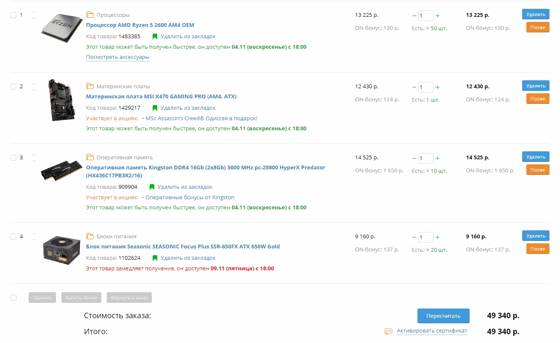Viewport: 560px width, 343px height.
Task: Postpone MSI X470 motherboard with Позже
Action: 538,99
